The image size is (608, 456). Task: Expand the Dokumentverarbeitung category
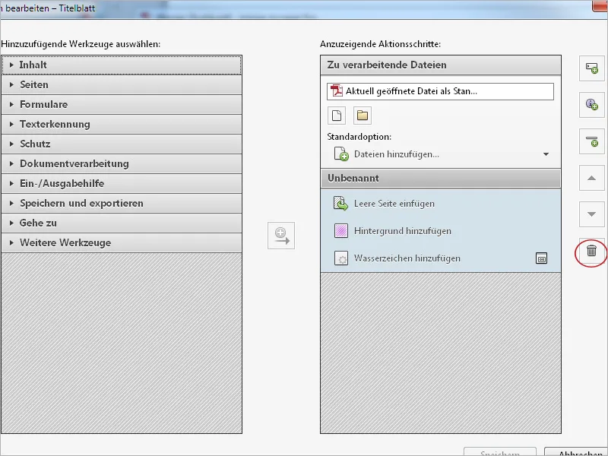[x=122, y=164]
